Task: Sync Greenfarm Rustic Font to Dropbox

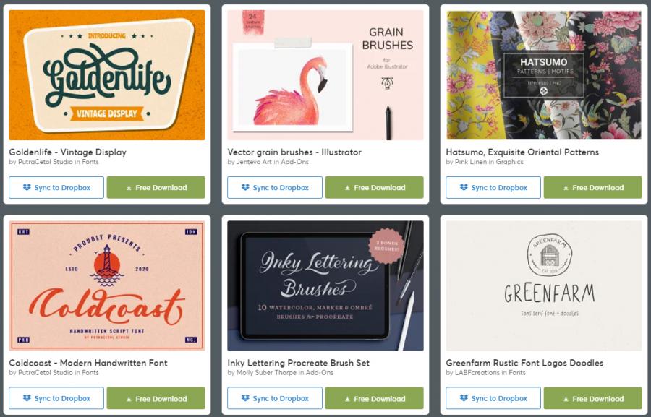Action: (493, 398)
